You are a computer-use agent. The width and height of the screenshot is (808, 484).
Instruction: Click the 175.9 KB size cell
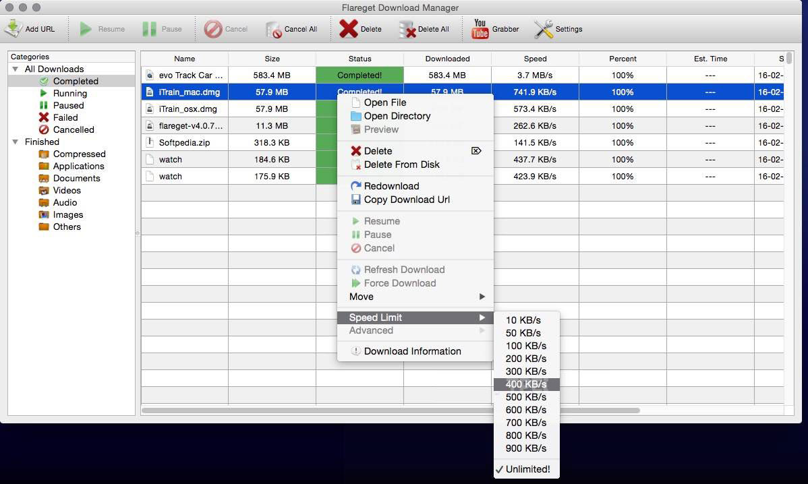(272, 176)
